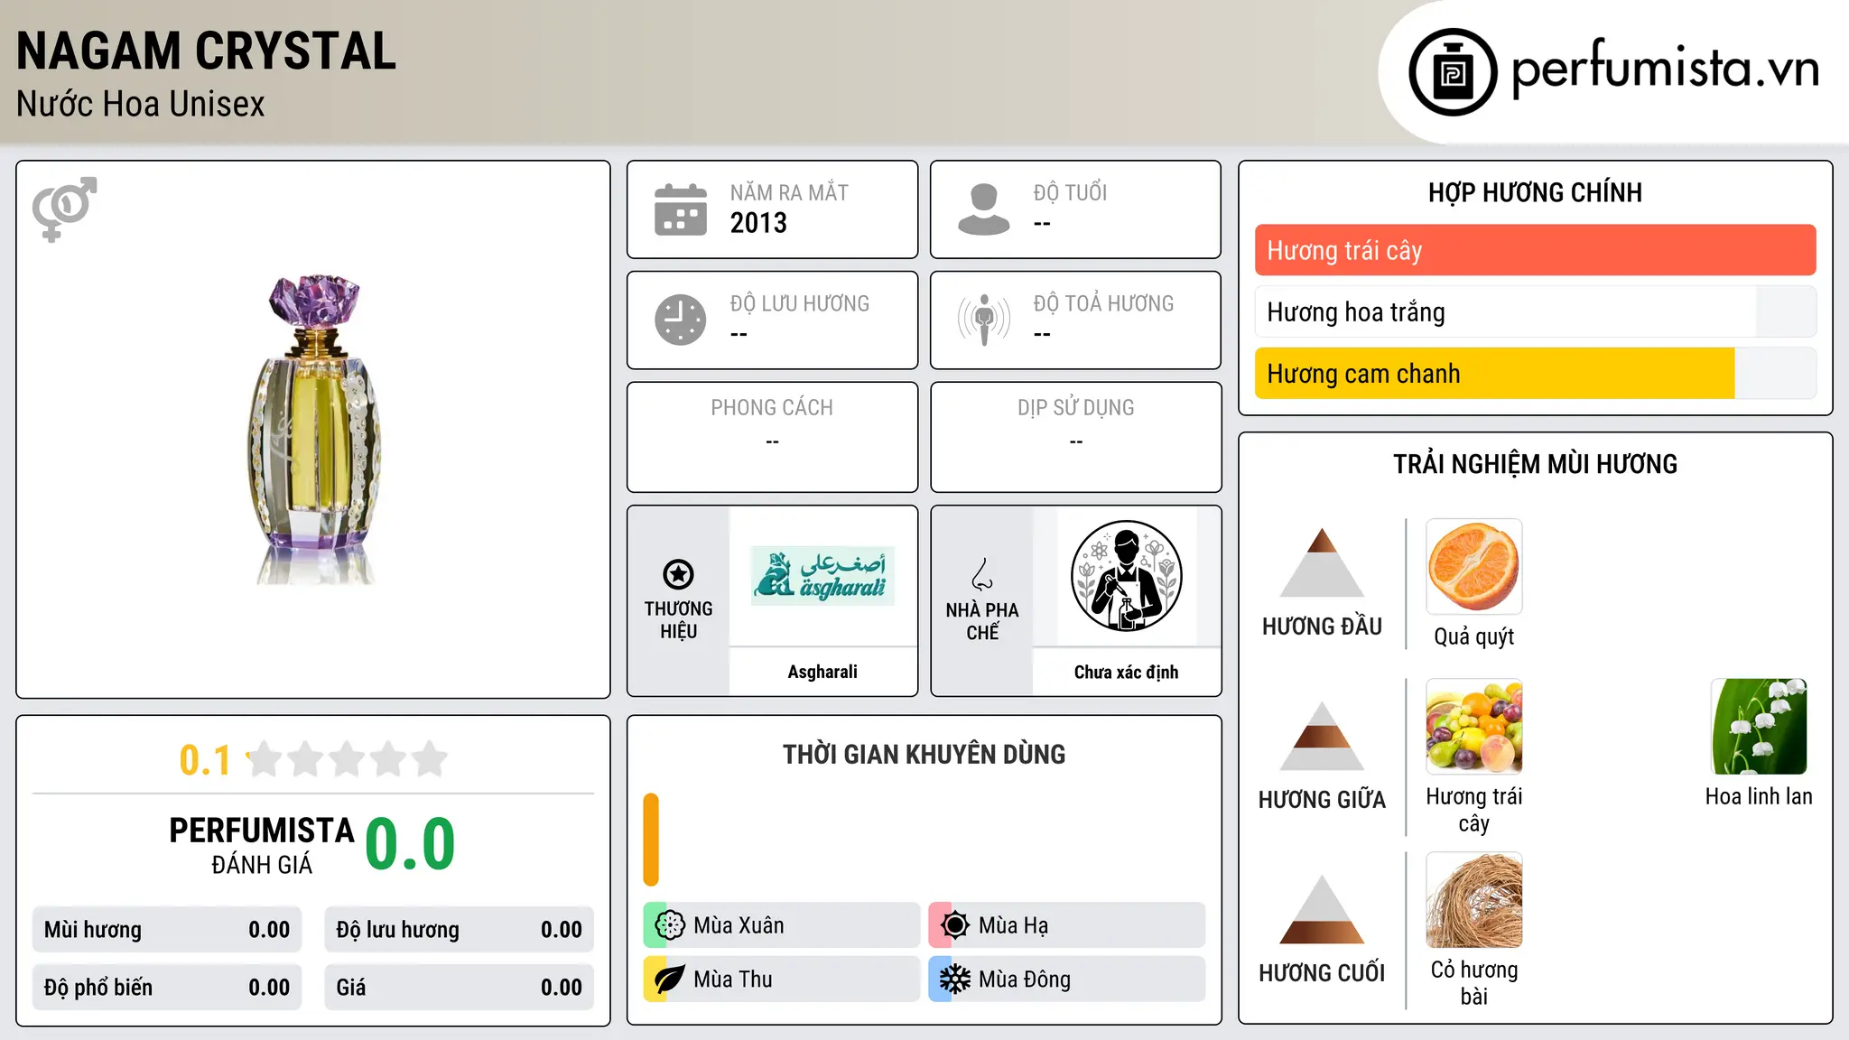Click the Độ phổ biến score row

[x=167, y=988]
